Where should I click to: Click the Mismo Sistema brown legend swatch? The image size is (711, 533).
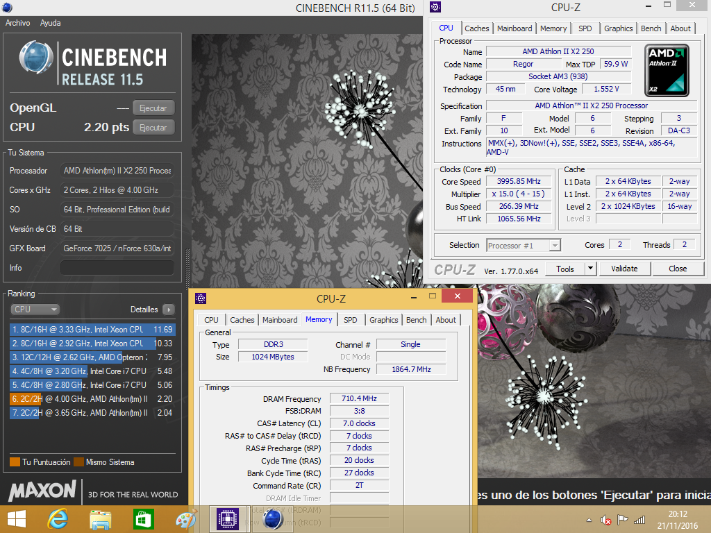tap(79, 462)
